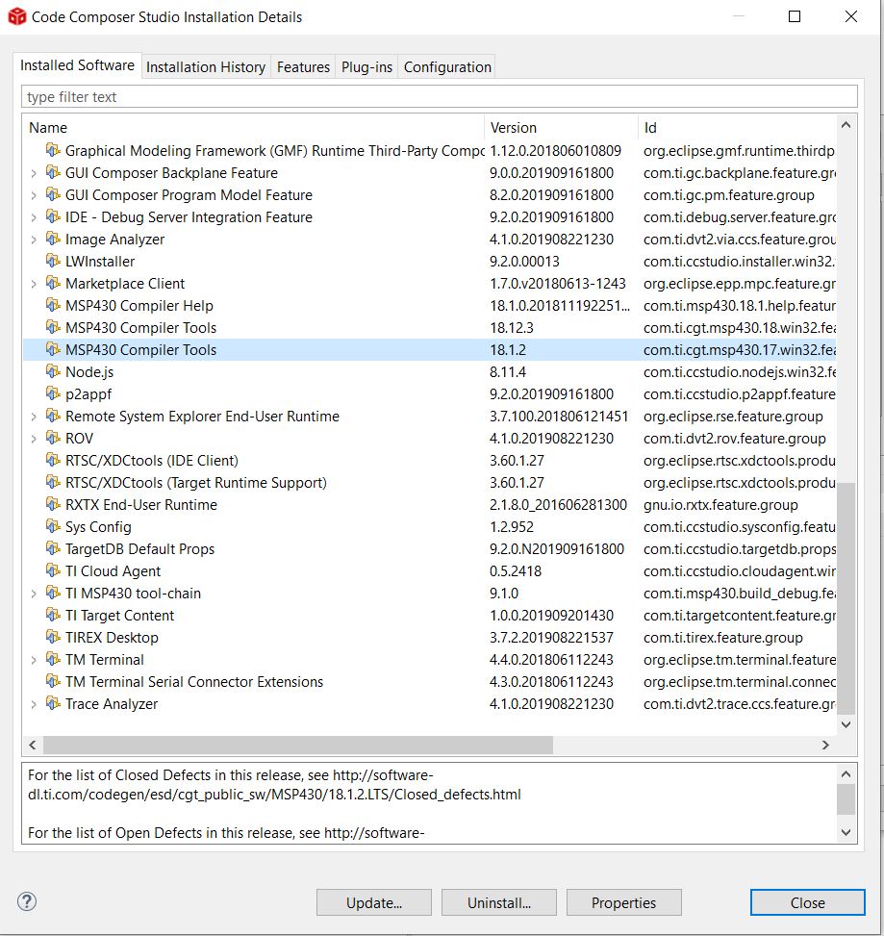Screen dimensions: 884x936
Task: Click the icon of MSP430 Compiler Tools version 18.12.3
Action: tap(53, 327)
